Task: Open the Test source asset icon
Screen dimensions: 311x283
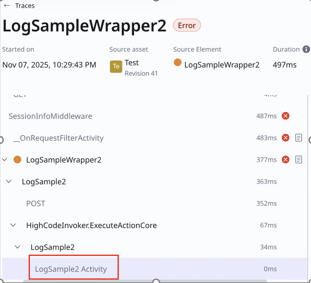Action: click(x=116, y=67)
